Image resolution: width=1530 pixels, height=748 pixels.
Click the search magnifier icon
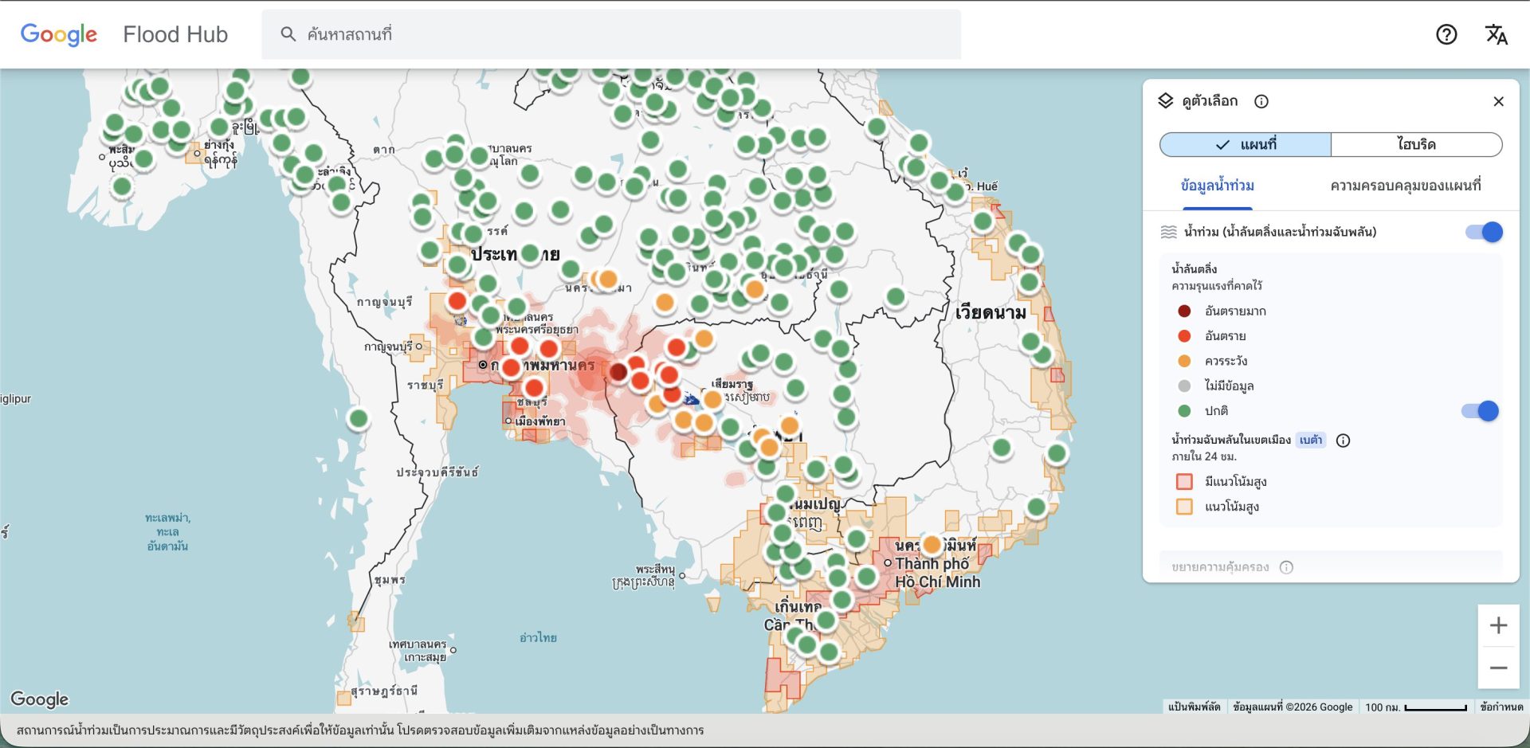tap(288, 34)
